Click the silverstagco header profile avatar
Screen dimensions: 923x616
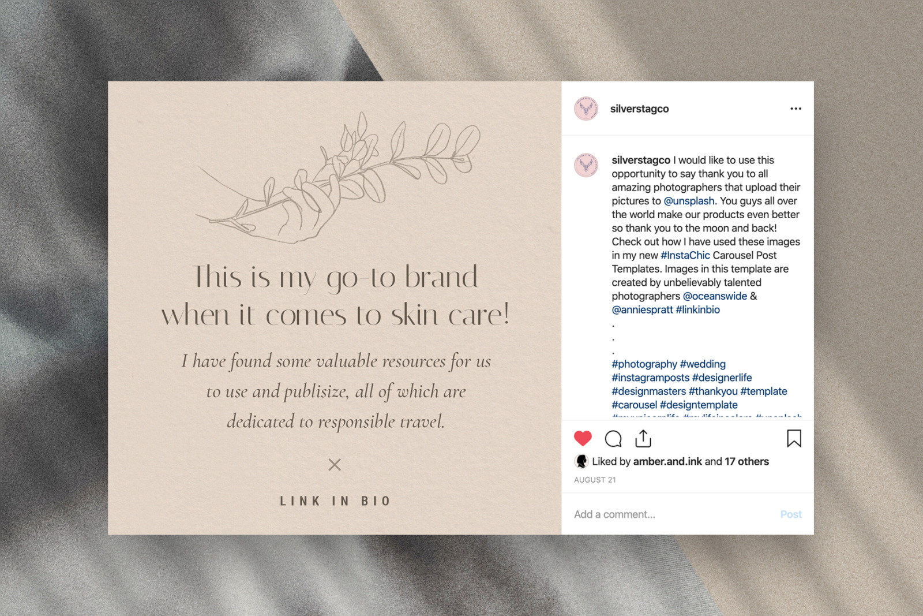tap(586, 109)
